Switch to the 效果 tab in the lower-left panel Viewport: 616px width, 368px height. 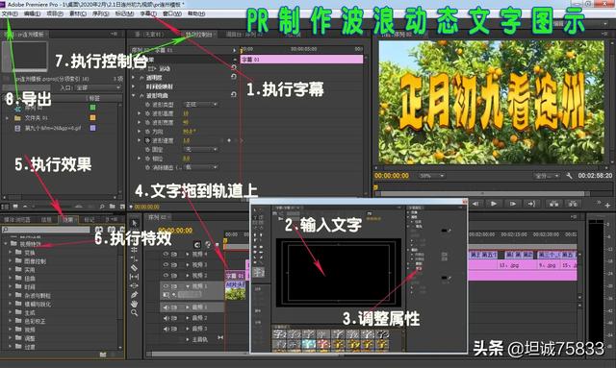[x=67, y=220]
